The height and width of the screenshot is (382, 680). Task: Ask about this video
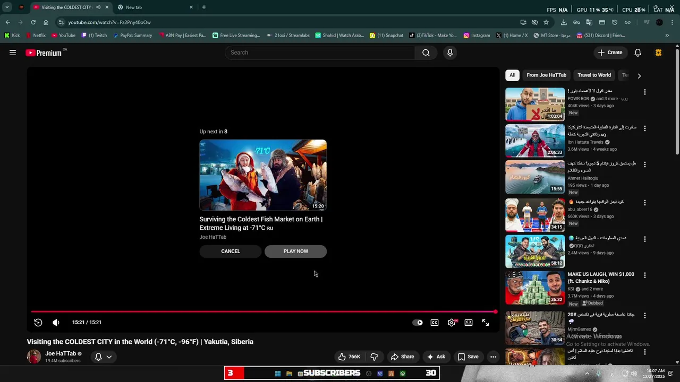436,357
